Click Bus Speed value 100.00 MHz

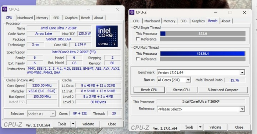tap(42, 96)
